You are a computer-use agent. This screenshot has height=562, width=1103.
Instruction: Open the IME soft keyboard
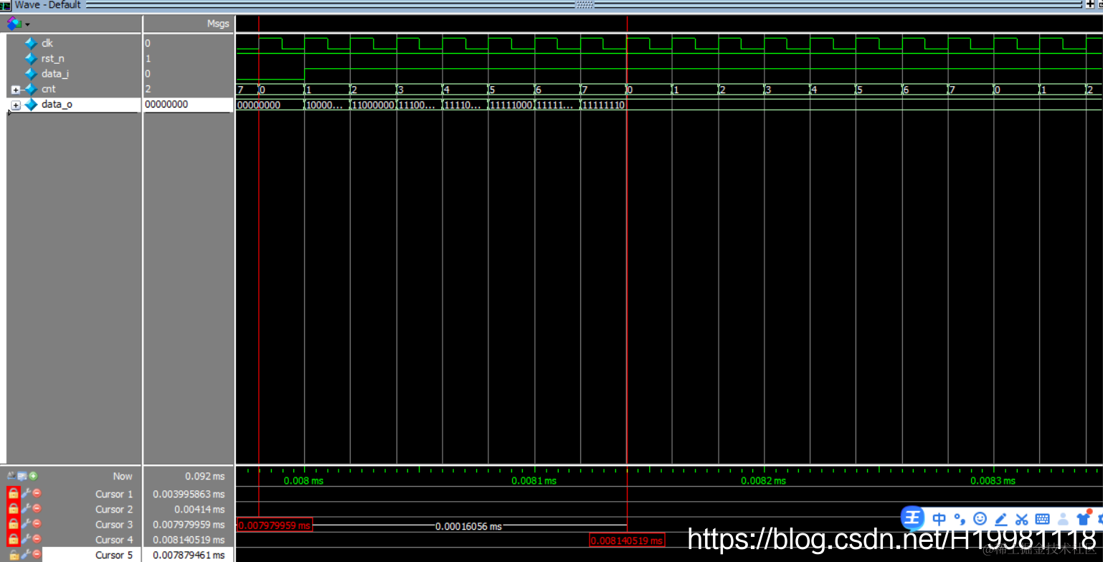pos(1043,519)
